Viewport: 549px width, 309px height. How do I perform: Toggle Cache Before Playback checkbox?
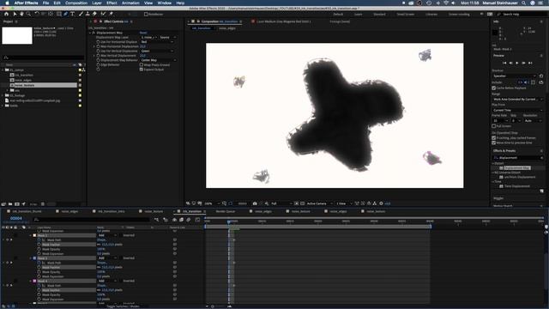pos(494,88)
